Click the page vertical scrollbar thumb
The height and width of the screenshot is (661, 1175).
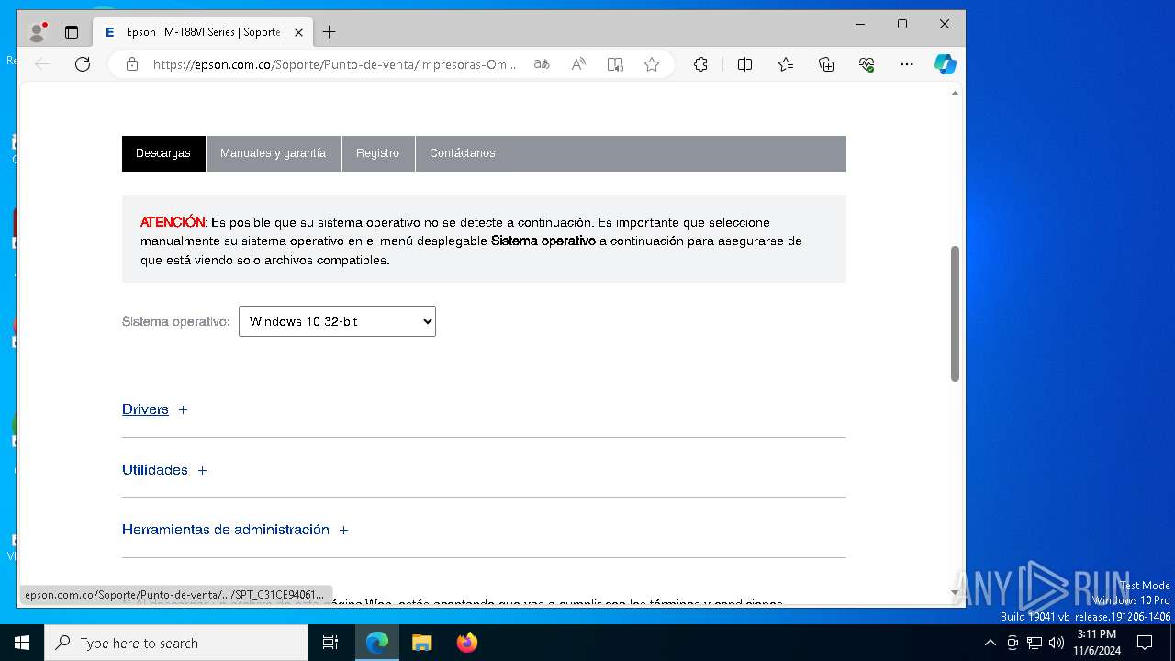tap(955, 313)
